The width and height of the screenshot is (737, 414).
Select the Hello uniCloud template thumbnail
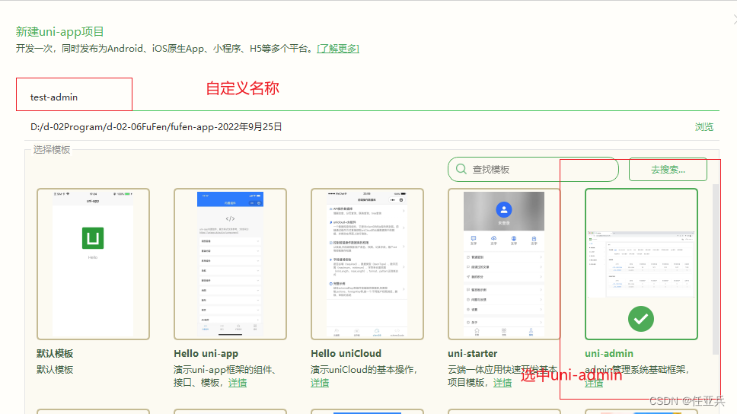[367, 263]
